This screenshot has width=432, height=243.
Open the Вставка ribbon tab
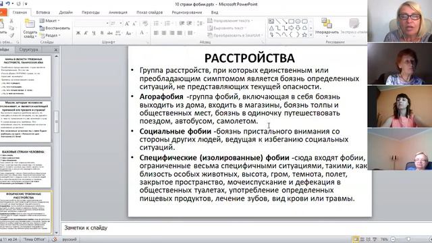[43, 12]
